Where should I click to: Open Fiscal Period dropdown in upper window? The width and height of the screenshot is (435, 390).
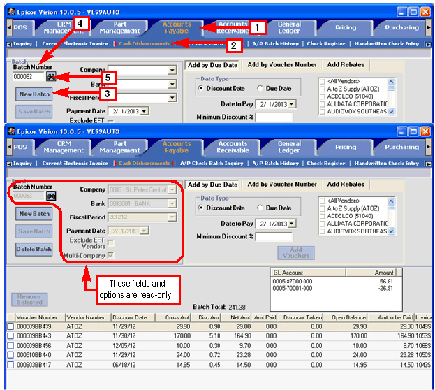172,98
